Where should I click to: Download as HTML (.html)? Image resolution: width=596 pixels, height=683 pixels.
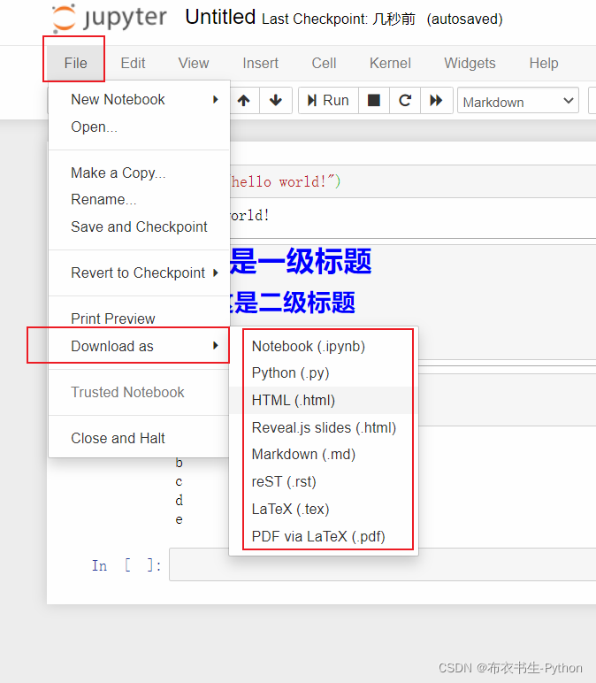pos(324,400)
